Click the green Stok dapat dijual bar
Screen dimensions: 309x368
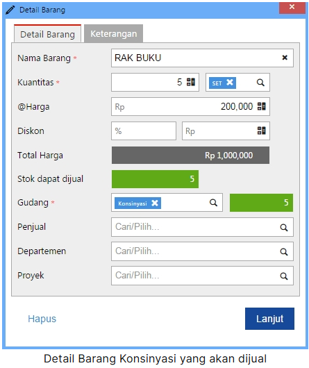[155, 179]
